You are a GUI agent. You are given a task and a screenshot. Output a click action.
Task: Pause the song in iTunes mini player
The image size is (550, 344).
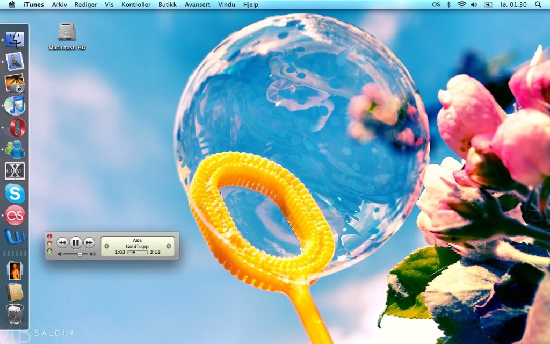tap(76, 242)
